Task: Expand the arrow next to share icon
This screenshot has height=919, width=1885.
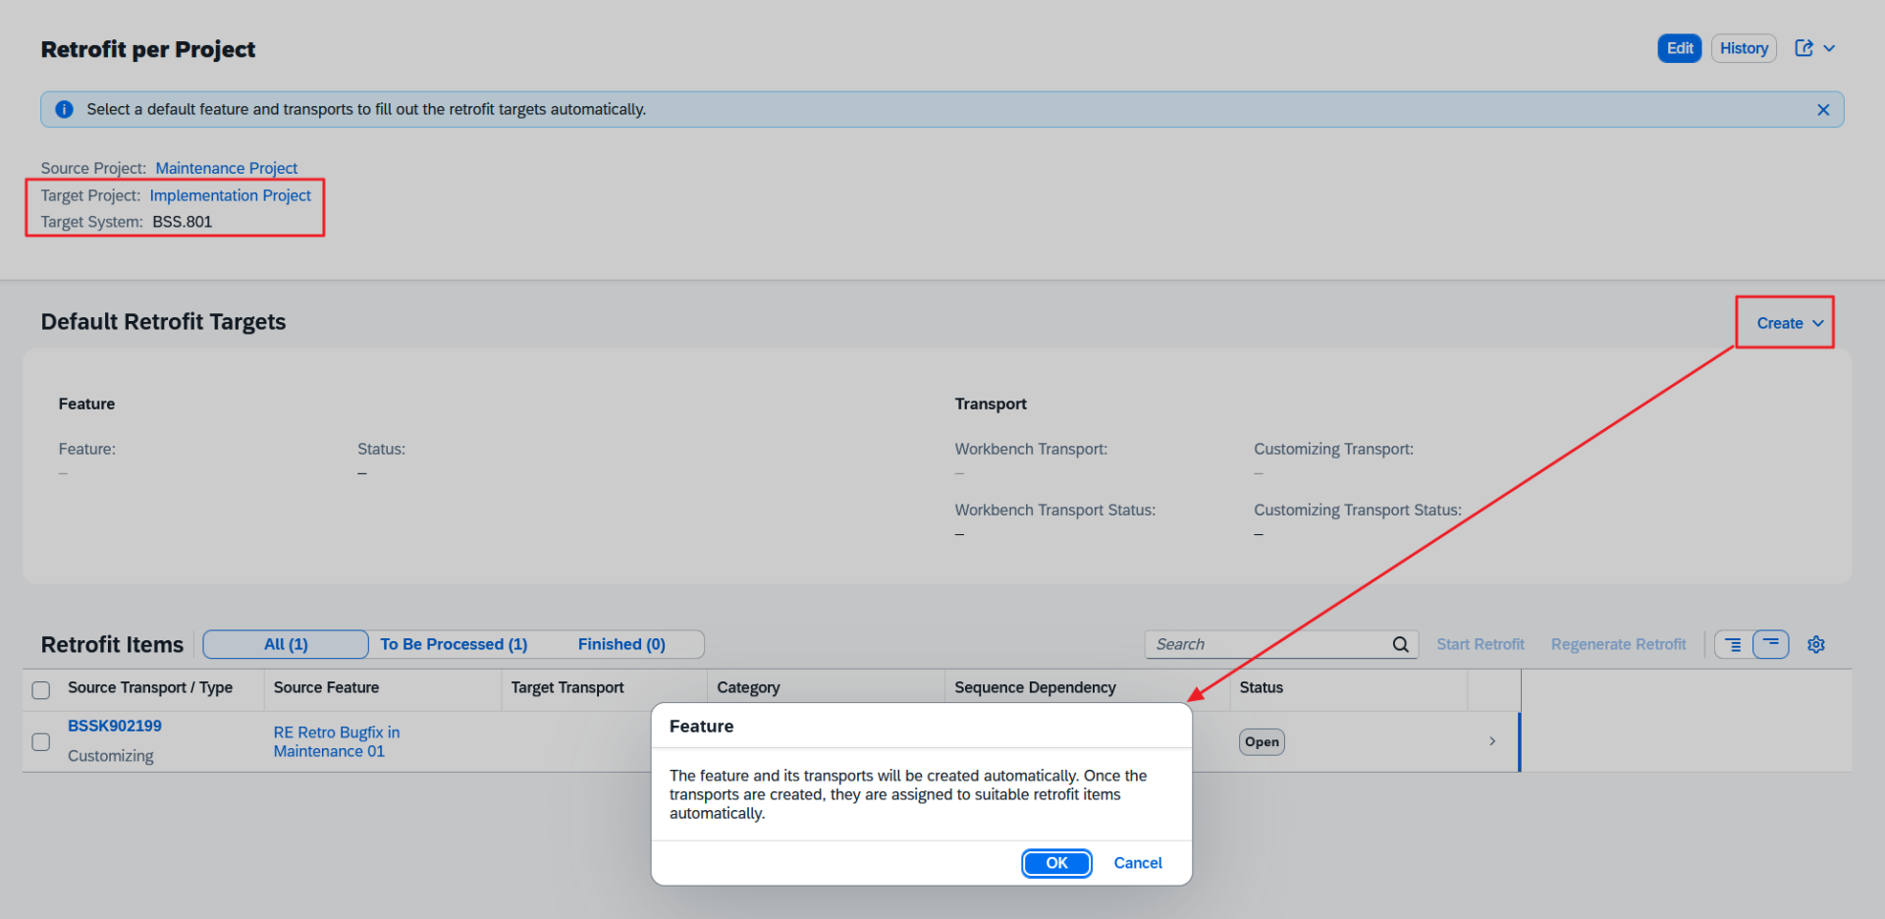Action: pyautogui.click(x=1830, y=48)
